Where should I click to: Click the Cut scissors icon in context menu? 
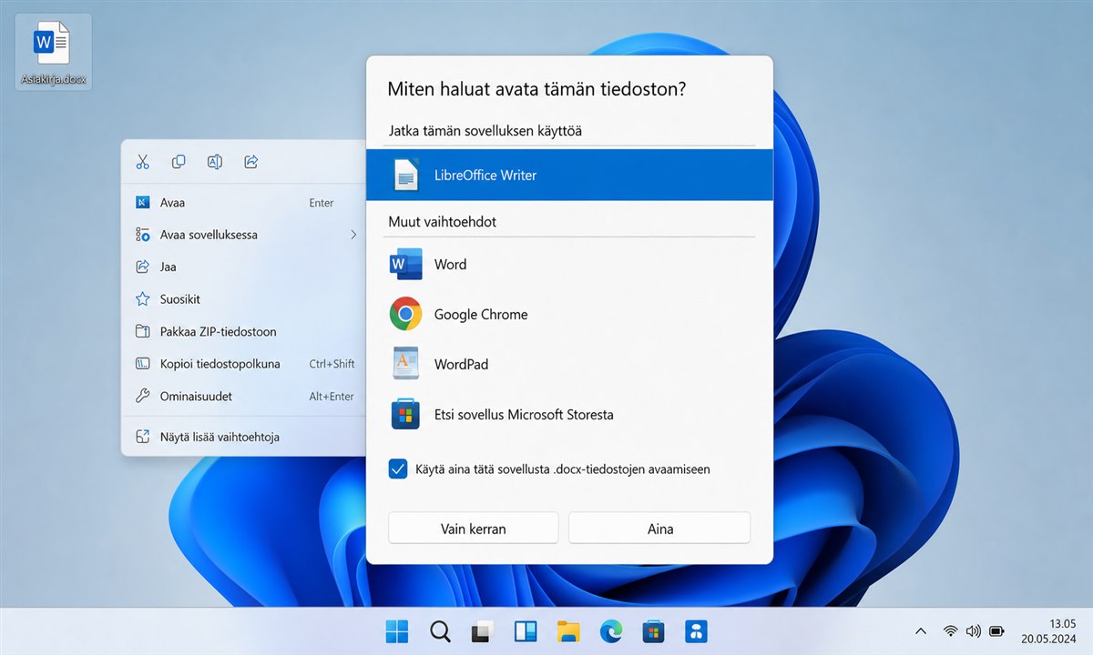tap(142, 162)
